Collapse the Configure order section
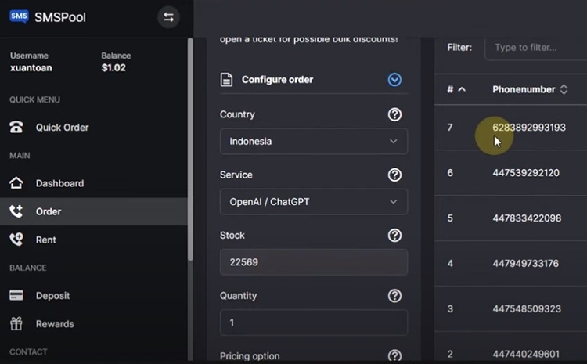 [394, 80]
